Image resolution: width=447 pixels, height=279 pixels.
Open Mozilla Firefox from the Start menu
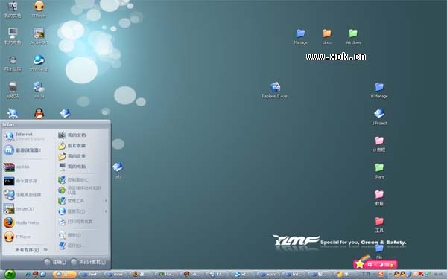pyautogui.click(x=22, y=222)
